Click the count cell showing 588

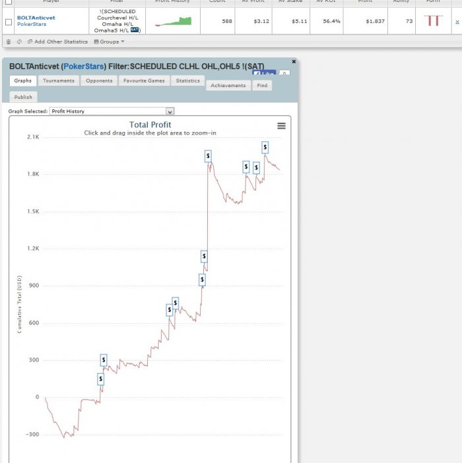(x=227, y=21)
